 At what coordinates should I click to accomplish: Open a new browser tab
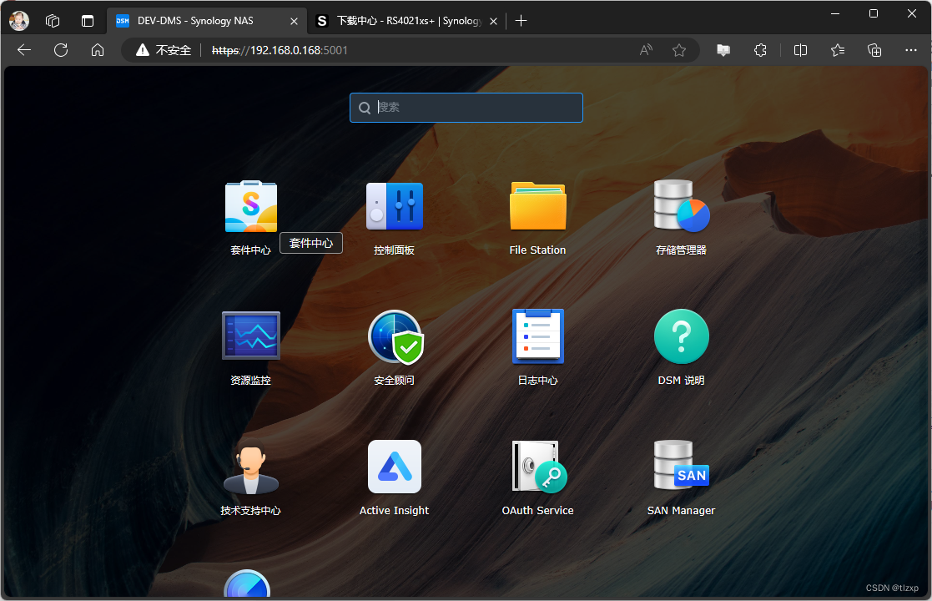point(521,21)
